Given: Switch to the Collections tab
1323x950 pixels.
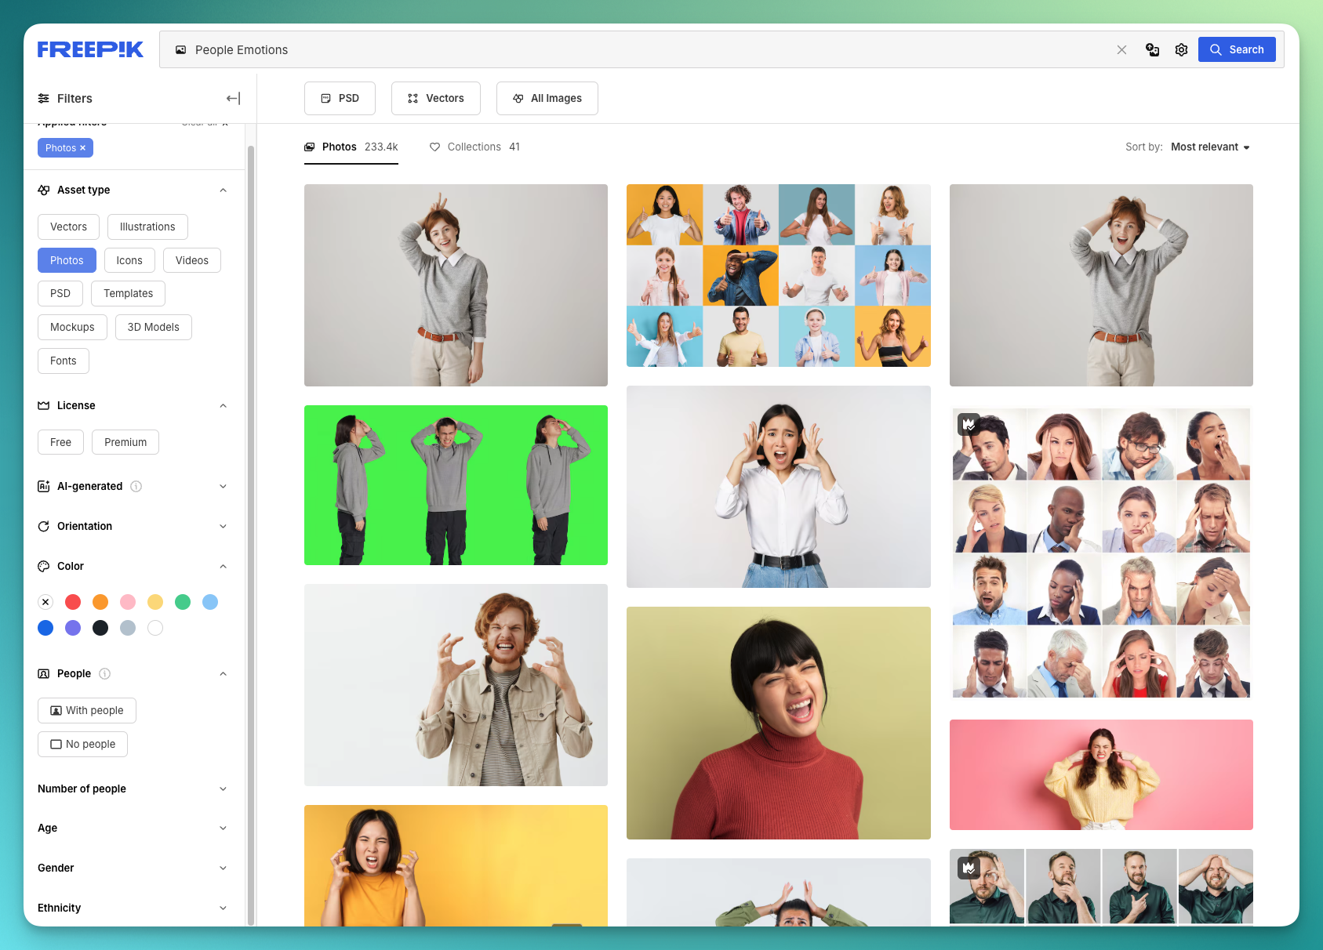Looking at the screenshot, I should click(x=474, y=147).
